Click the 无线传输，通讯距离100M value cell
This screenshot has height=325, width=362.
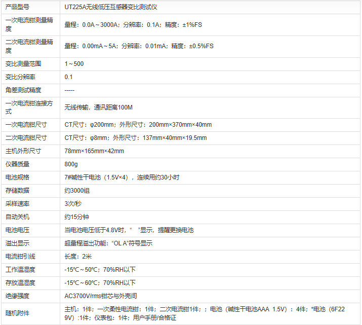pos(99,107)
